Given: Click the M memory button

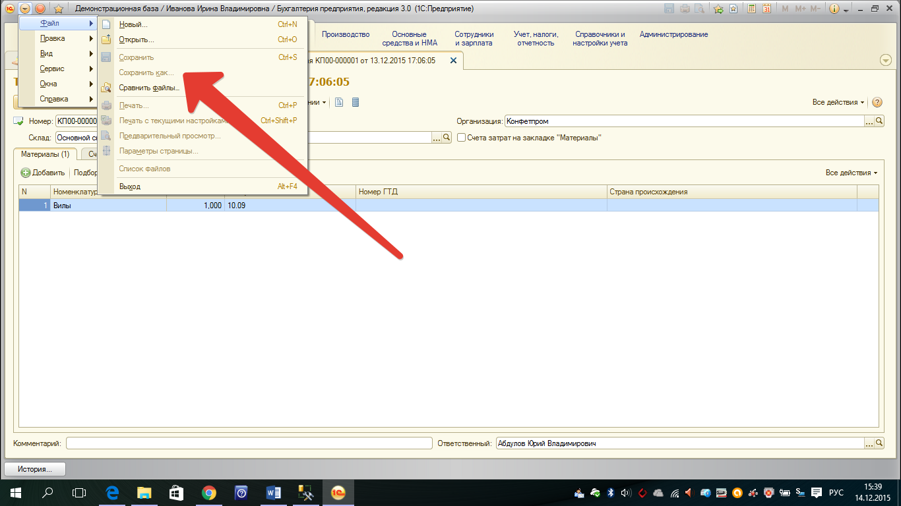Looking at the screenshot, I should coord(785,9).
